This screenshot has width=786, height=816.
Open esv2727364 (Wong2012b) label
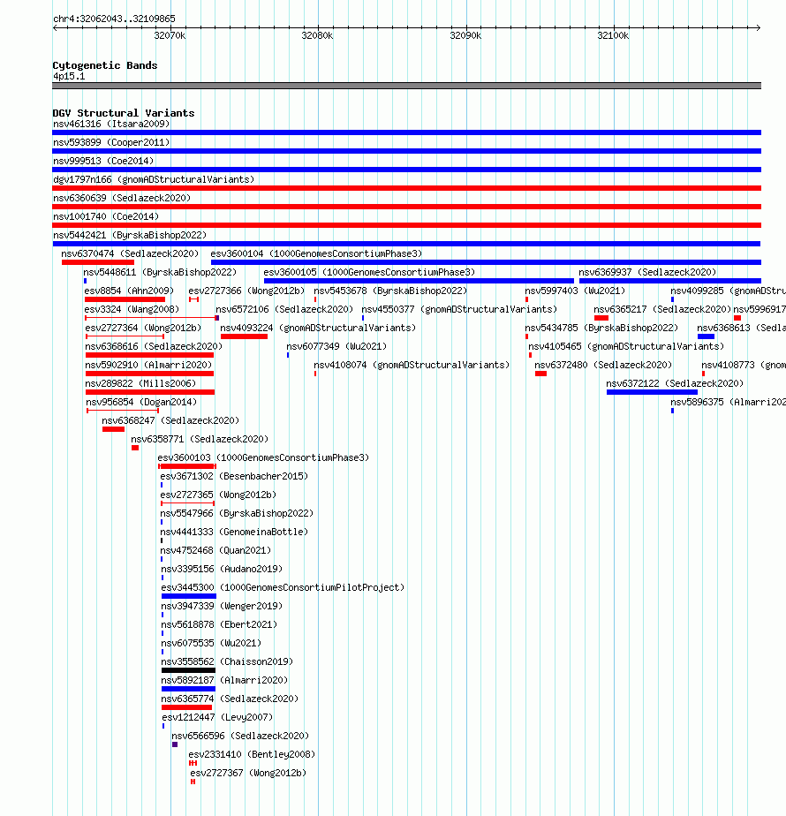[x=143, y=328]
